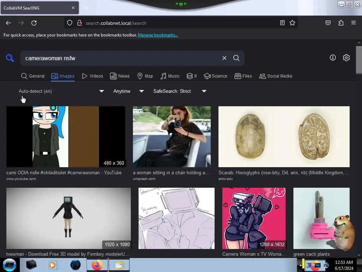The width and height of the screenshot is (362, 272).
Task: Expand the Auto-detect (en) language dropdown
Action: [61, 91]
